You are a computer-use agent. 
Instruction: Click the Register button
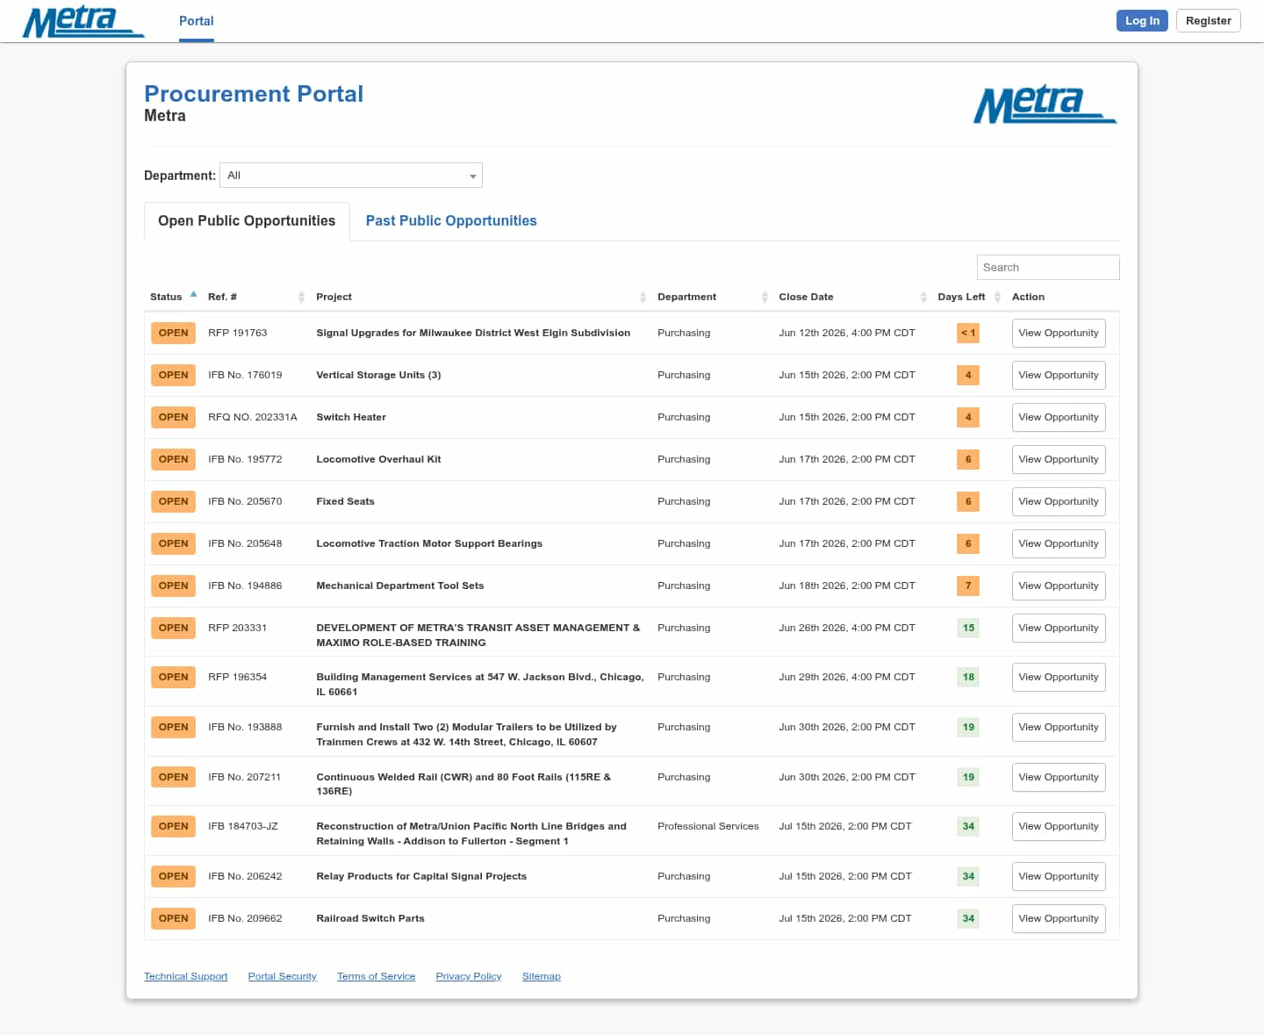click(x=1208, y=21)
